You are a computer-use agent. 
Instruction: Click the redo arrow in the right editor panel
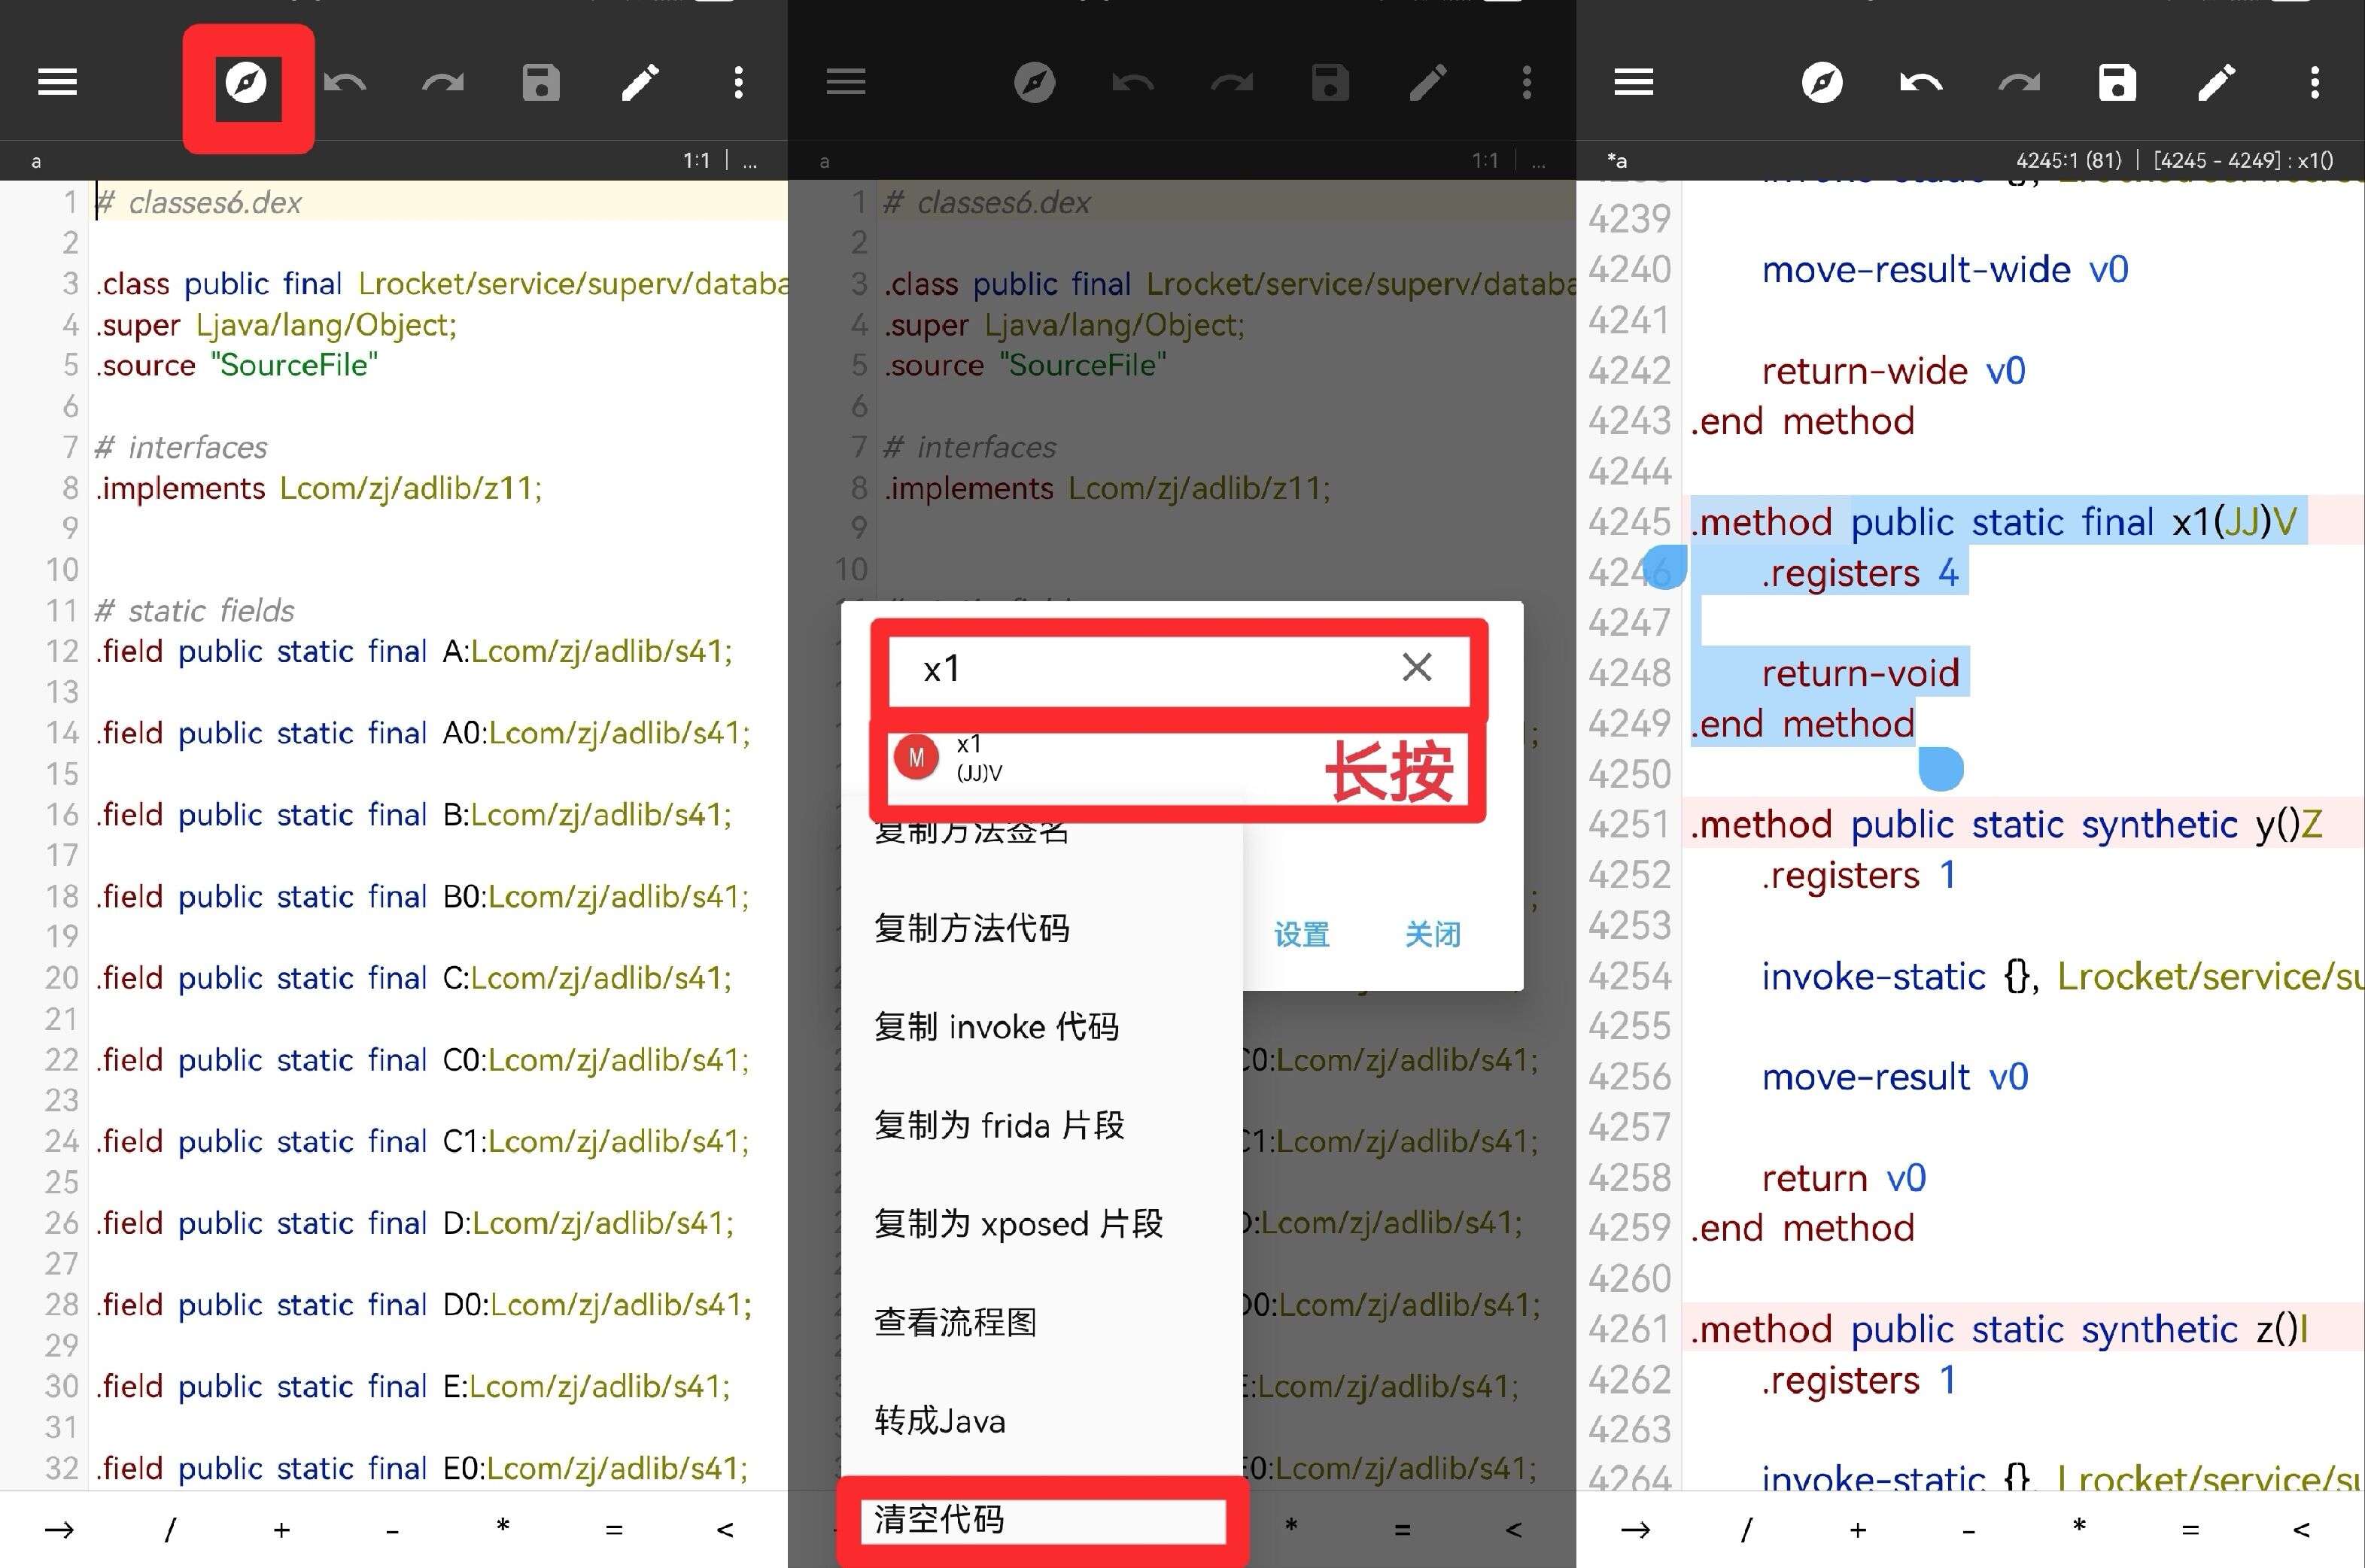(x=2019, y=82)
